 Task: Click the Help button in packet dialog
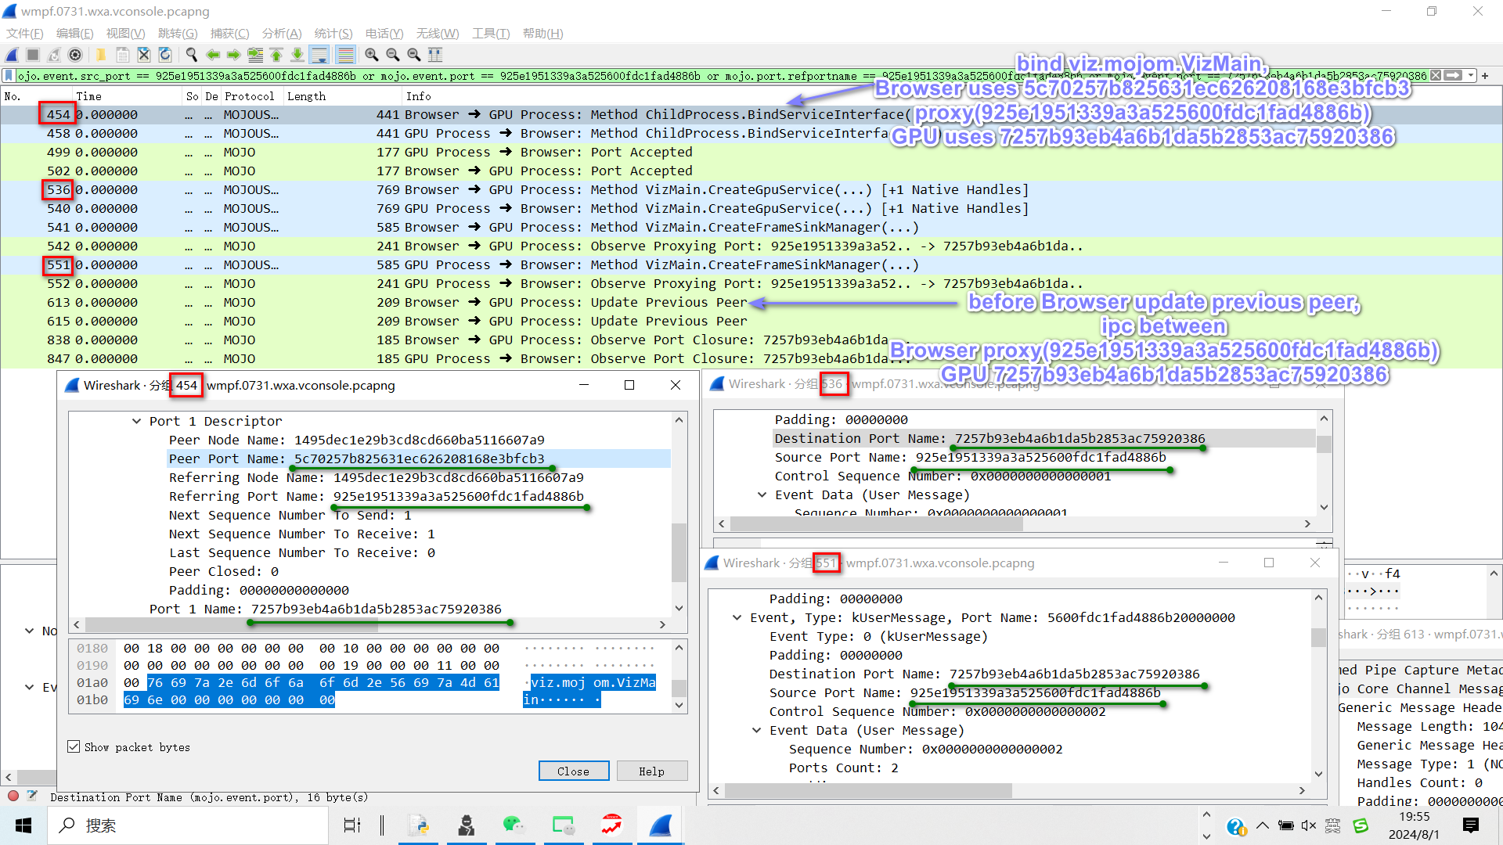coord(651,771)
